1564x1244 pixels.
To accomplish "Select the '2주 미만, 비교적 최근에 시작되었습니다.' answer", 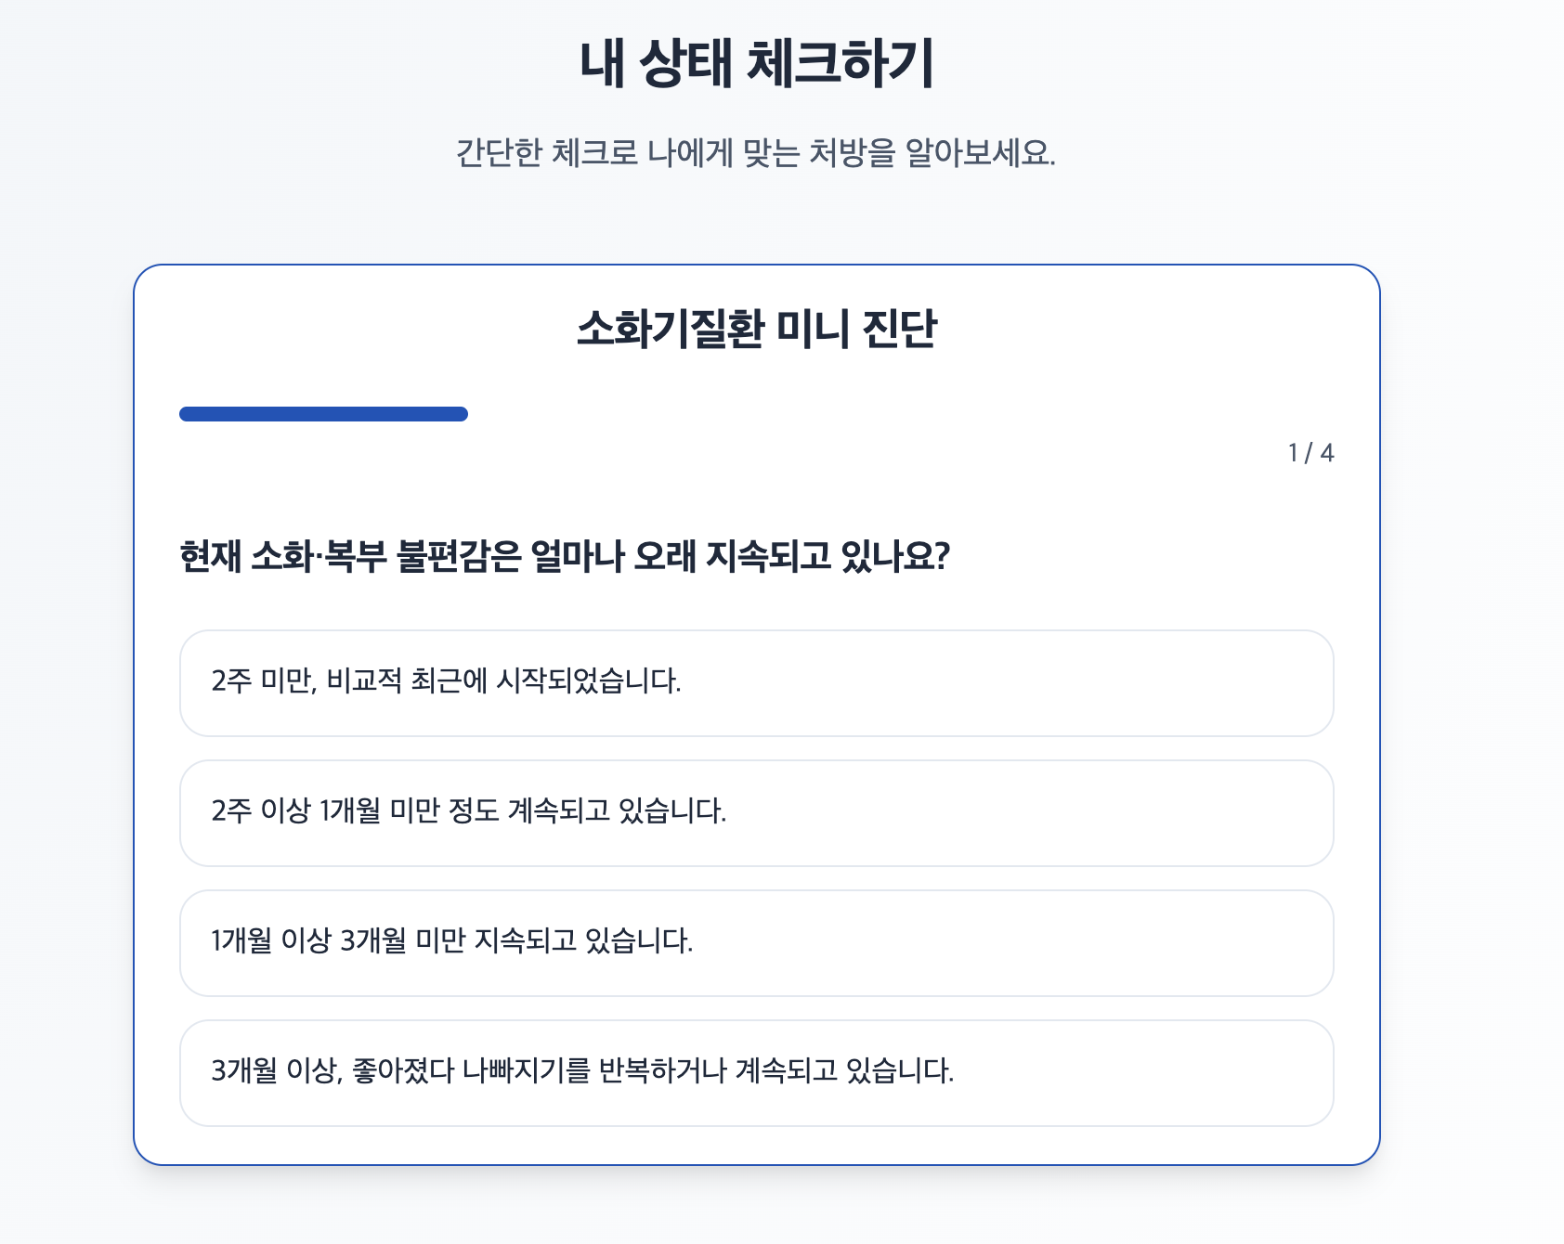I will pos(756,683).
